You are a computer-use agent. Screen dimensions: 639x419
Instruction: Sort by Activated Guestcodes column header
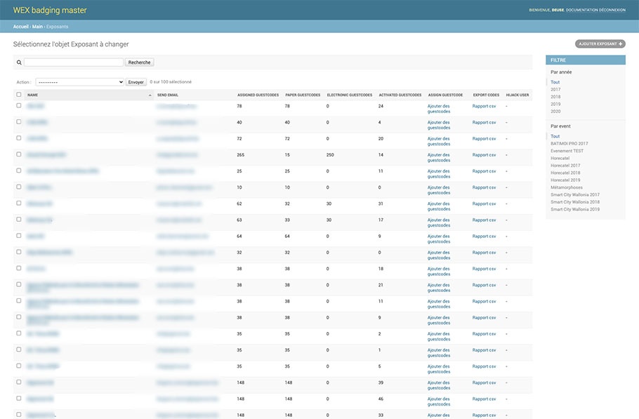400,95
